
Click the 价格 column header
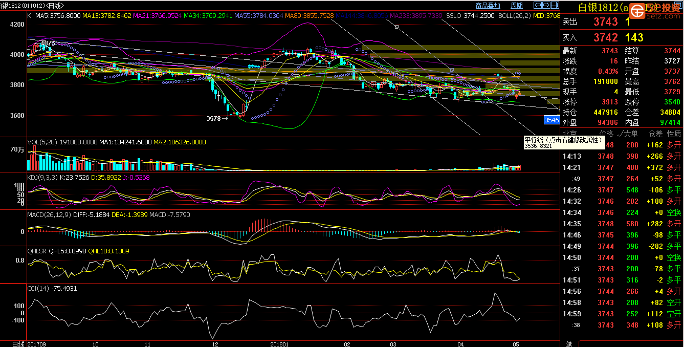point(606,134)
